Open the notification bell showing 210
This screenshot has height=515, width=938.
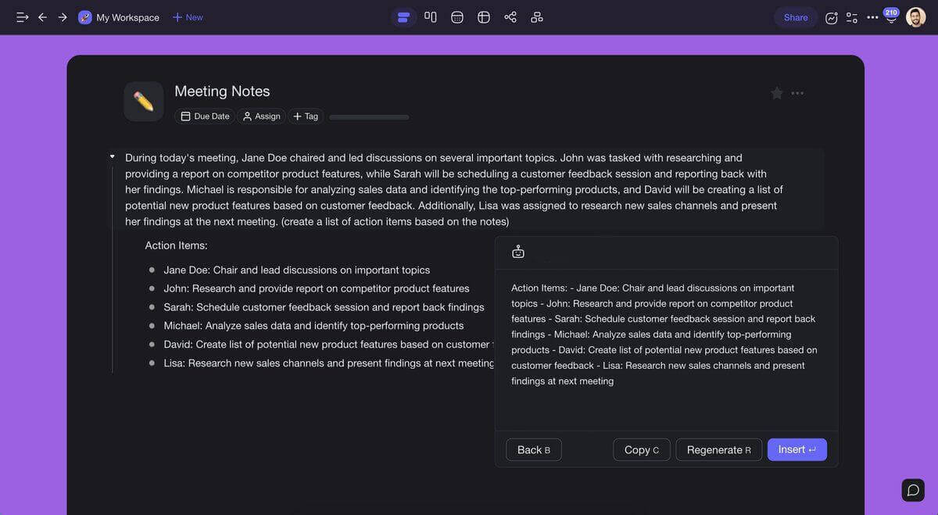[890, 16]
